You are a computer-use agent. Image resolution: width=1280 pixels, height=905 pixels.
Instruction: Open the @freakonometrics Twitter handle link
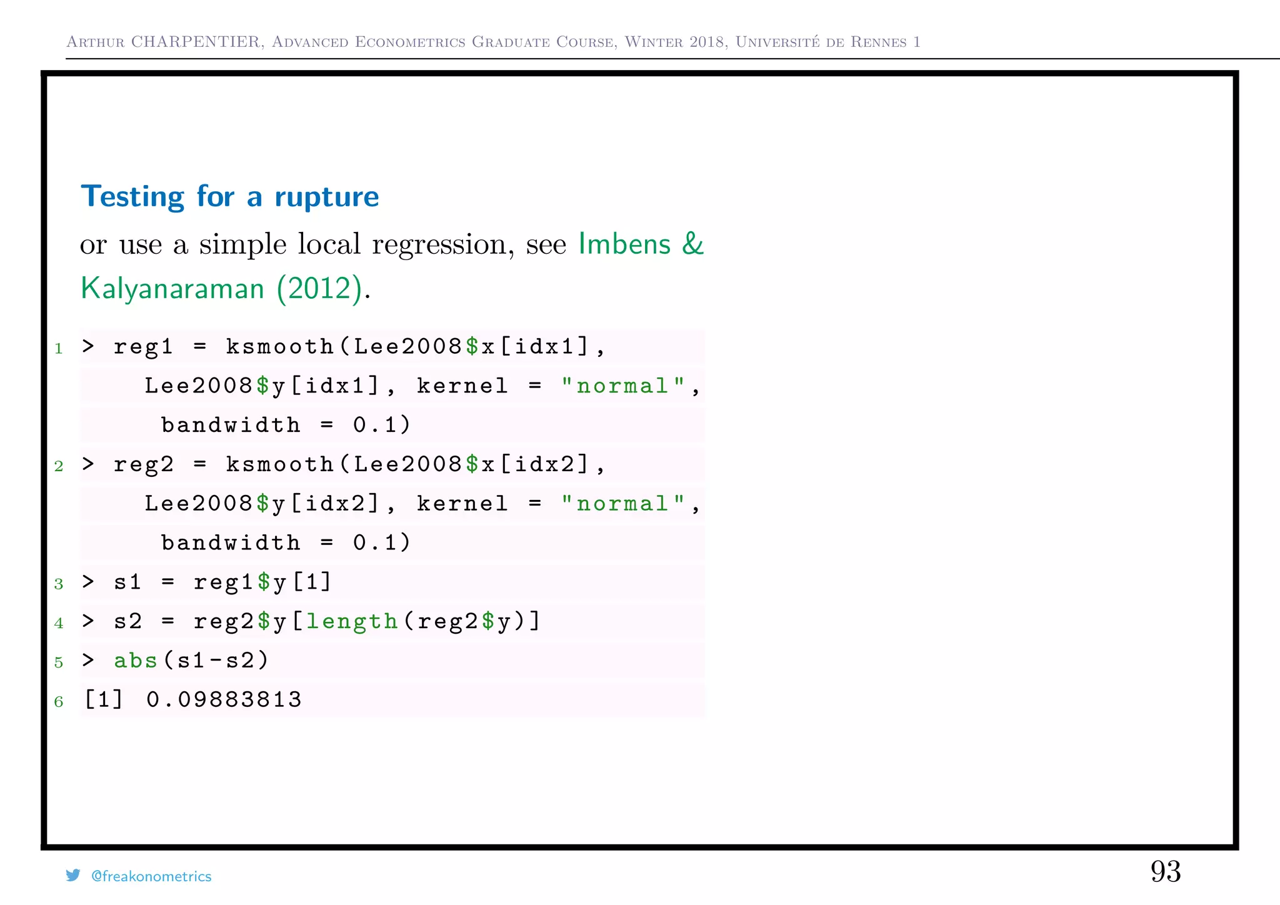[x=151, y=876]
